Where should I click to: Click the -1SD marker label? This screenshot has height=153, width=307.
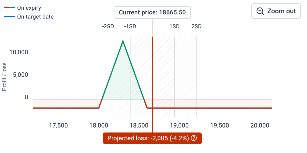coord(130,27)
